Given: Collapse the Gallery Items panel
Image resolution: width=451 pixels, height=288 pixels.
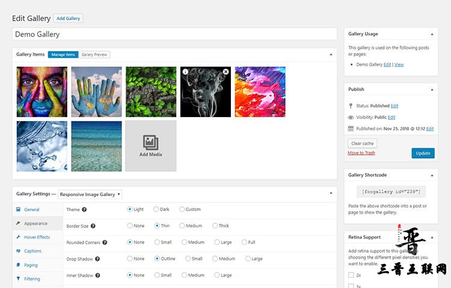Looking at the screenshot, I should [331, 54].
